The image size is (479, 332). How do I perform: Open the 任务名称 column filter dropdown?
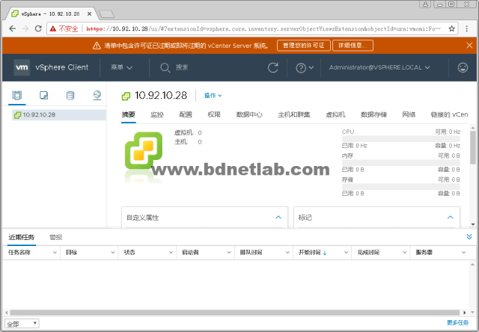(x=55, y=252)
